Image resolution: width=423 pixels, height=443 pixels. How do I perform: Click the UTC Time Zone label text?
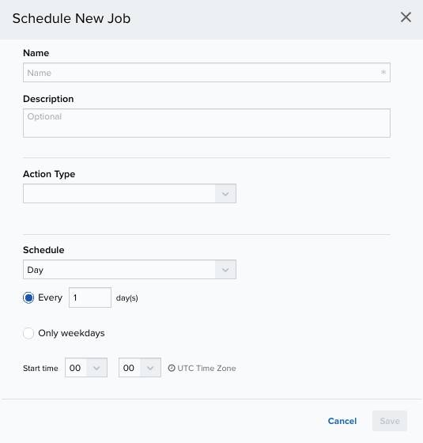(206, 368)
